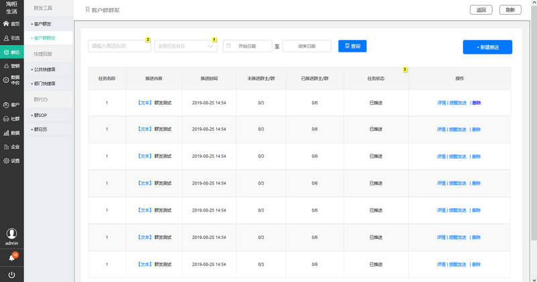This screenshot has height=282, width=537.
Task: Click the 任务状态 column header
Action: click(376, 79)
